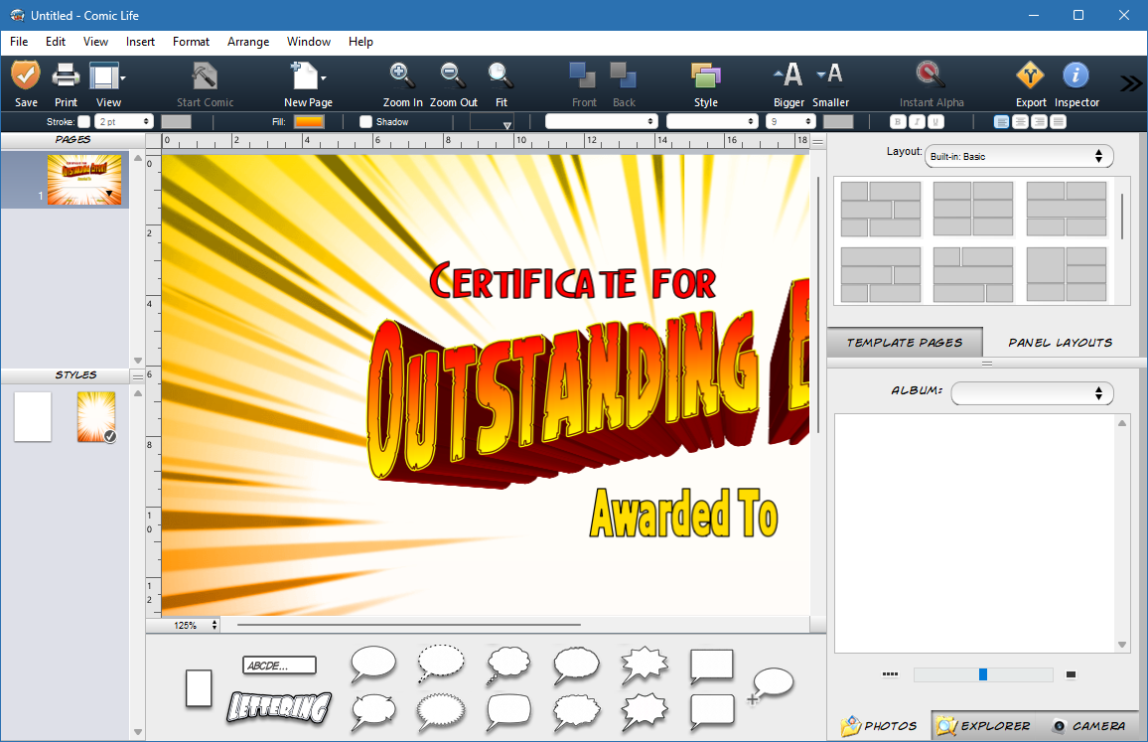Click the gray Stroke color swatch
This screenshot has height=742, width=1148.
pos(176,121)
